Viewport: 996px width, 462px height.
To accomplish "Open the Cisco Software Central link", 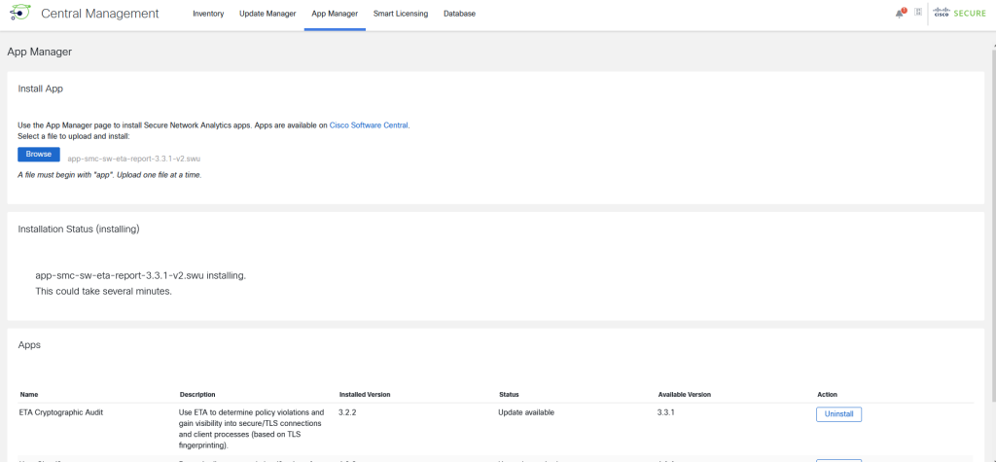I will coord(369,125).
